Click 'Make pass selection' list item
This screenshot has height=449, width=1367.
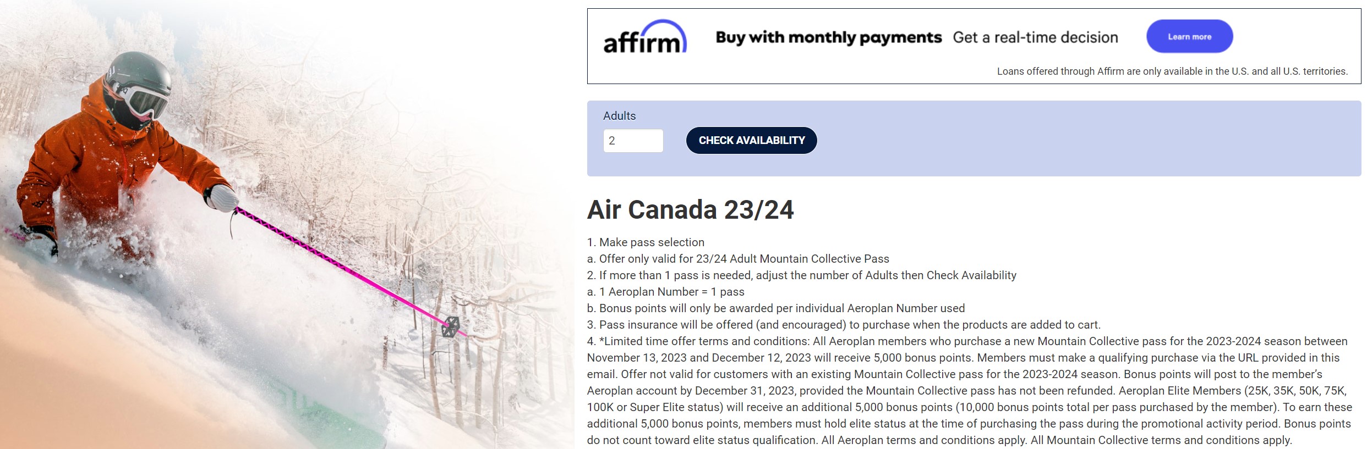click(x=646, y=242)
